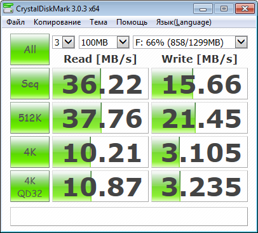
Task: Select 4K read result 10.21
Action: click(100, 152)
